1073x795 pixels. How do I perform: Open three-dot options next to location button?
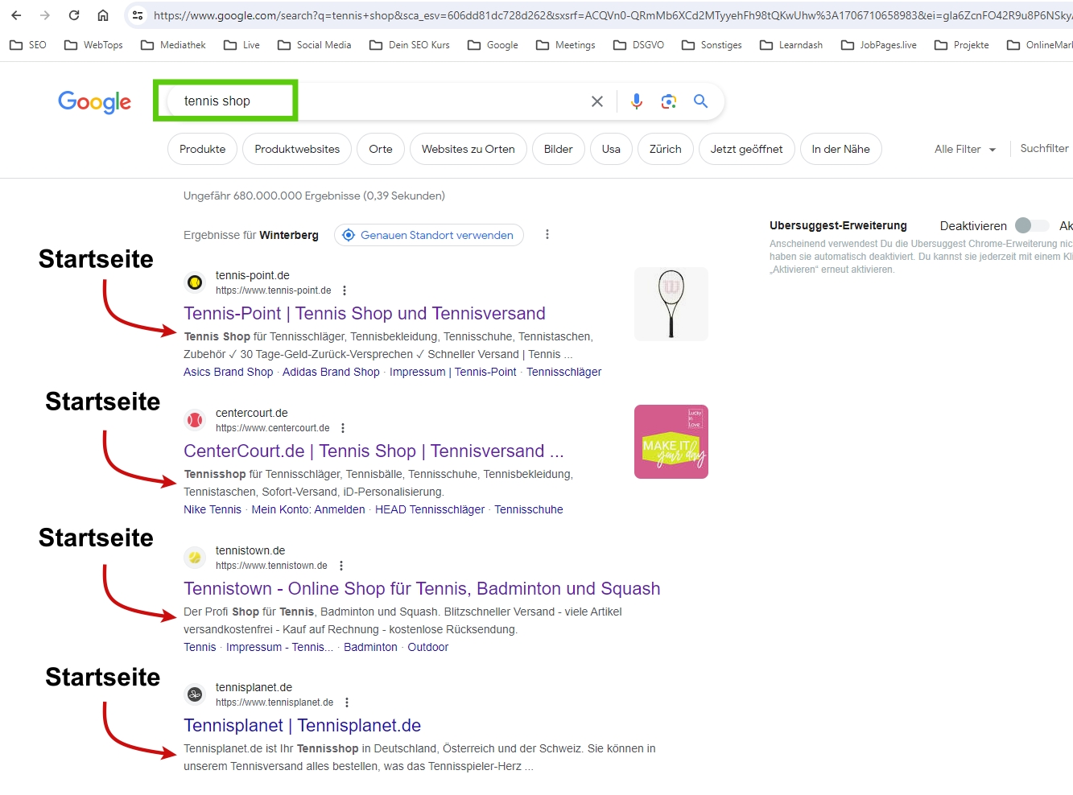point(547,235)
